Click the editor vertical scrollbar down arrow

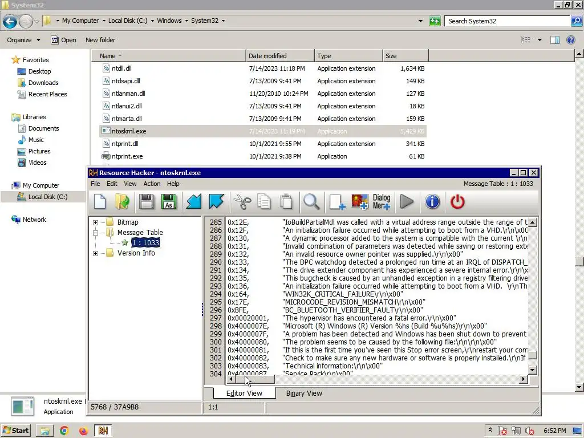coord(533,370)
